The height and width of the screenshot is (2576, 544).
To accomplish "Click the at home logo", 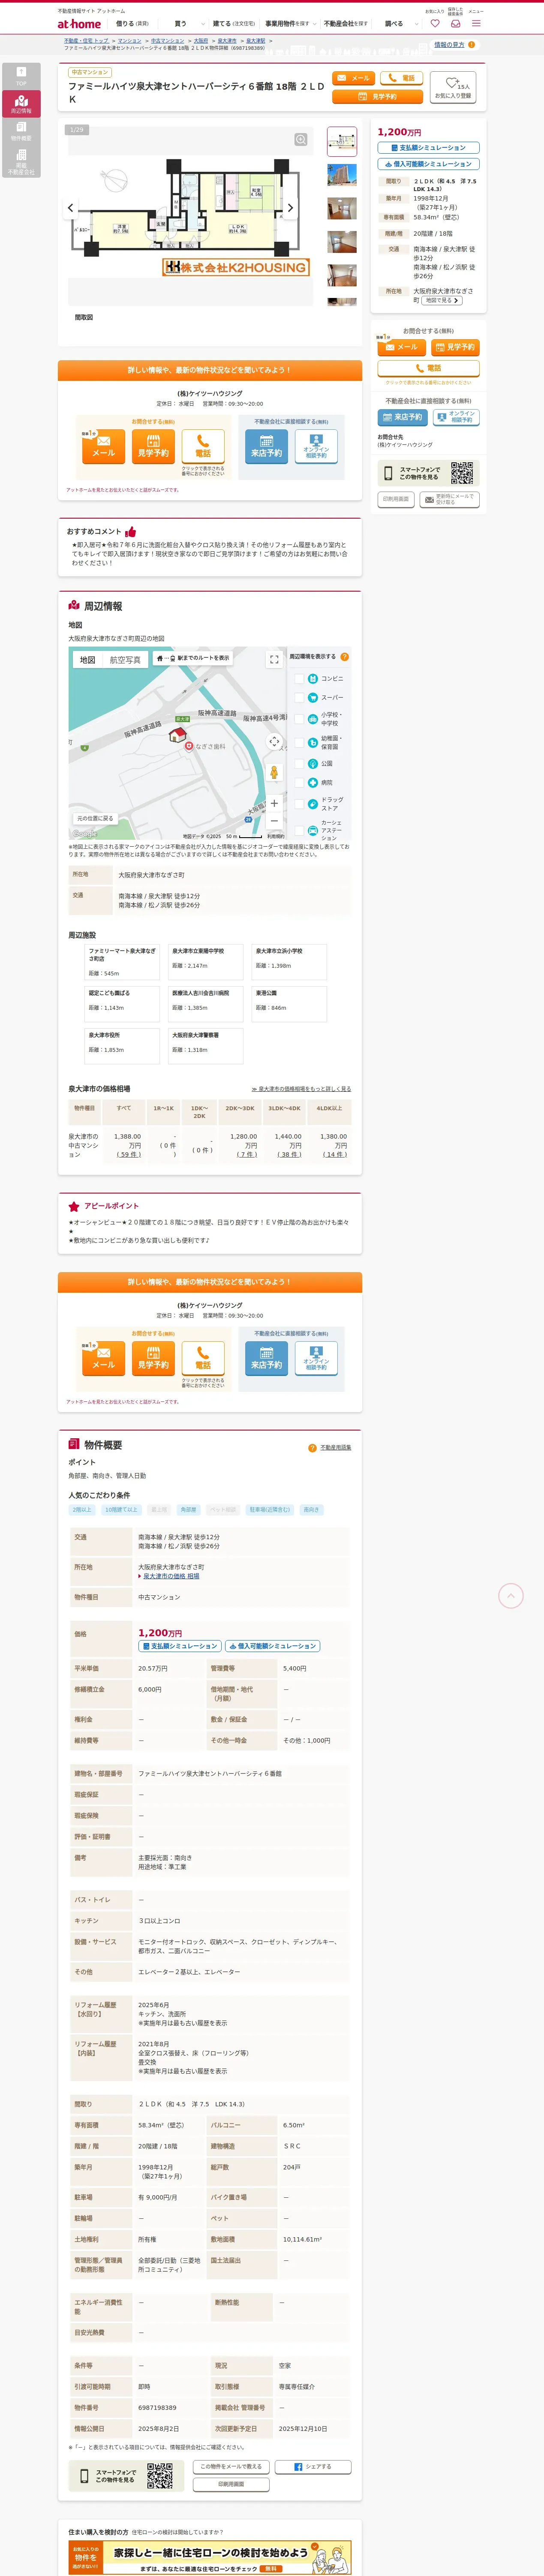I will click(x=79, y=24).
